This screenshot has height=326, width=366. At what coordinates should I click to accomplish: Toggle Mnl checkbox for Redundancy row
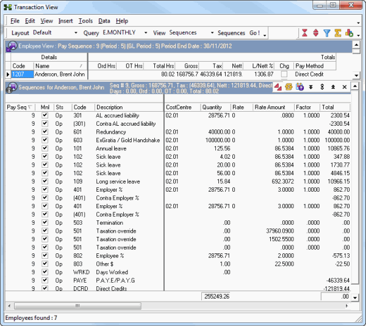point(45,132)
